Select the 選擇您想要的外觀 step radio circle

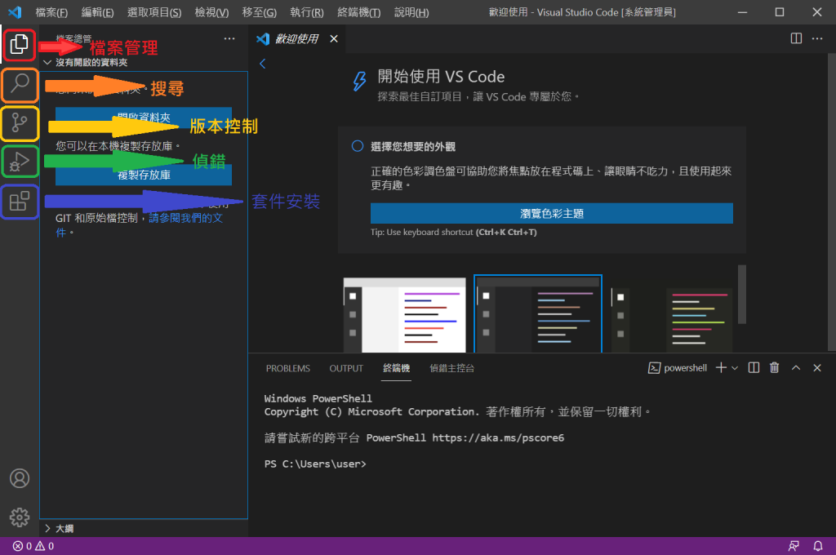(x=358, y=146)
